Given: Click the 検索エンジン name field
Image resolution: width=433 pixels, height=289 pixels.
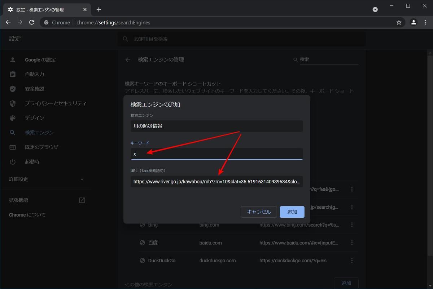Looking at the screenshot, I should point(216,126).
